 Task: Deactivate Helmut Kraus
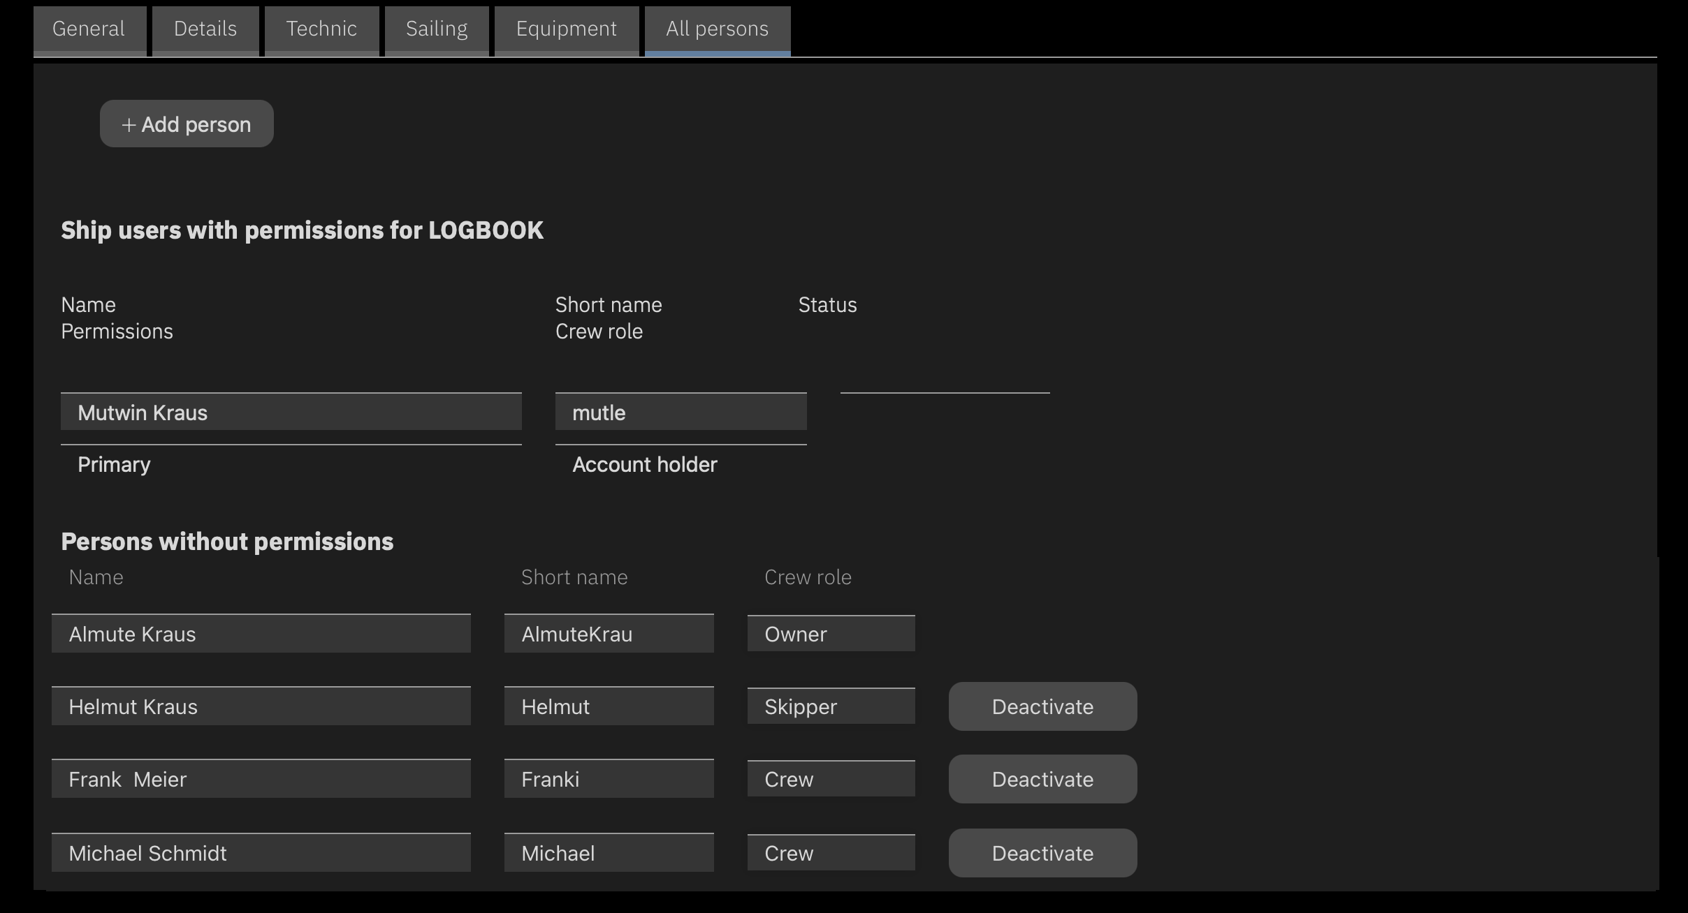click(x=1042, y=706)
